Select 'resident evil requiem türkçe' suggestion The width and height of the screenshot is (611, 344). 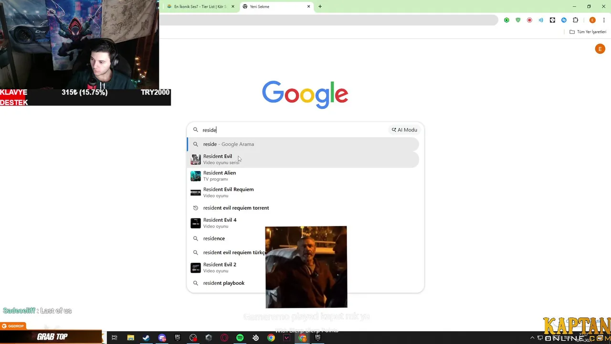(303, 252)
